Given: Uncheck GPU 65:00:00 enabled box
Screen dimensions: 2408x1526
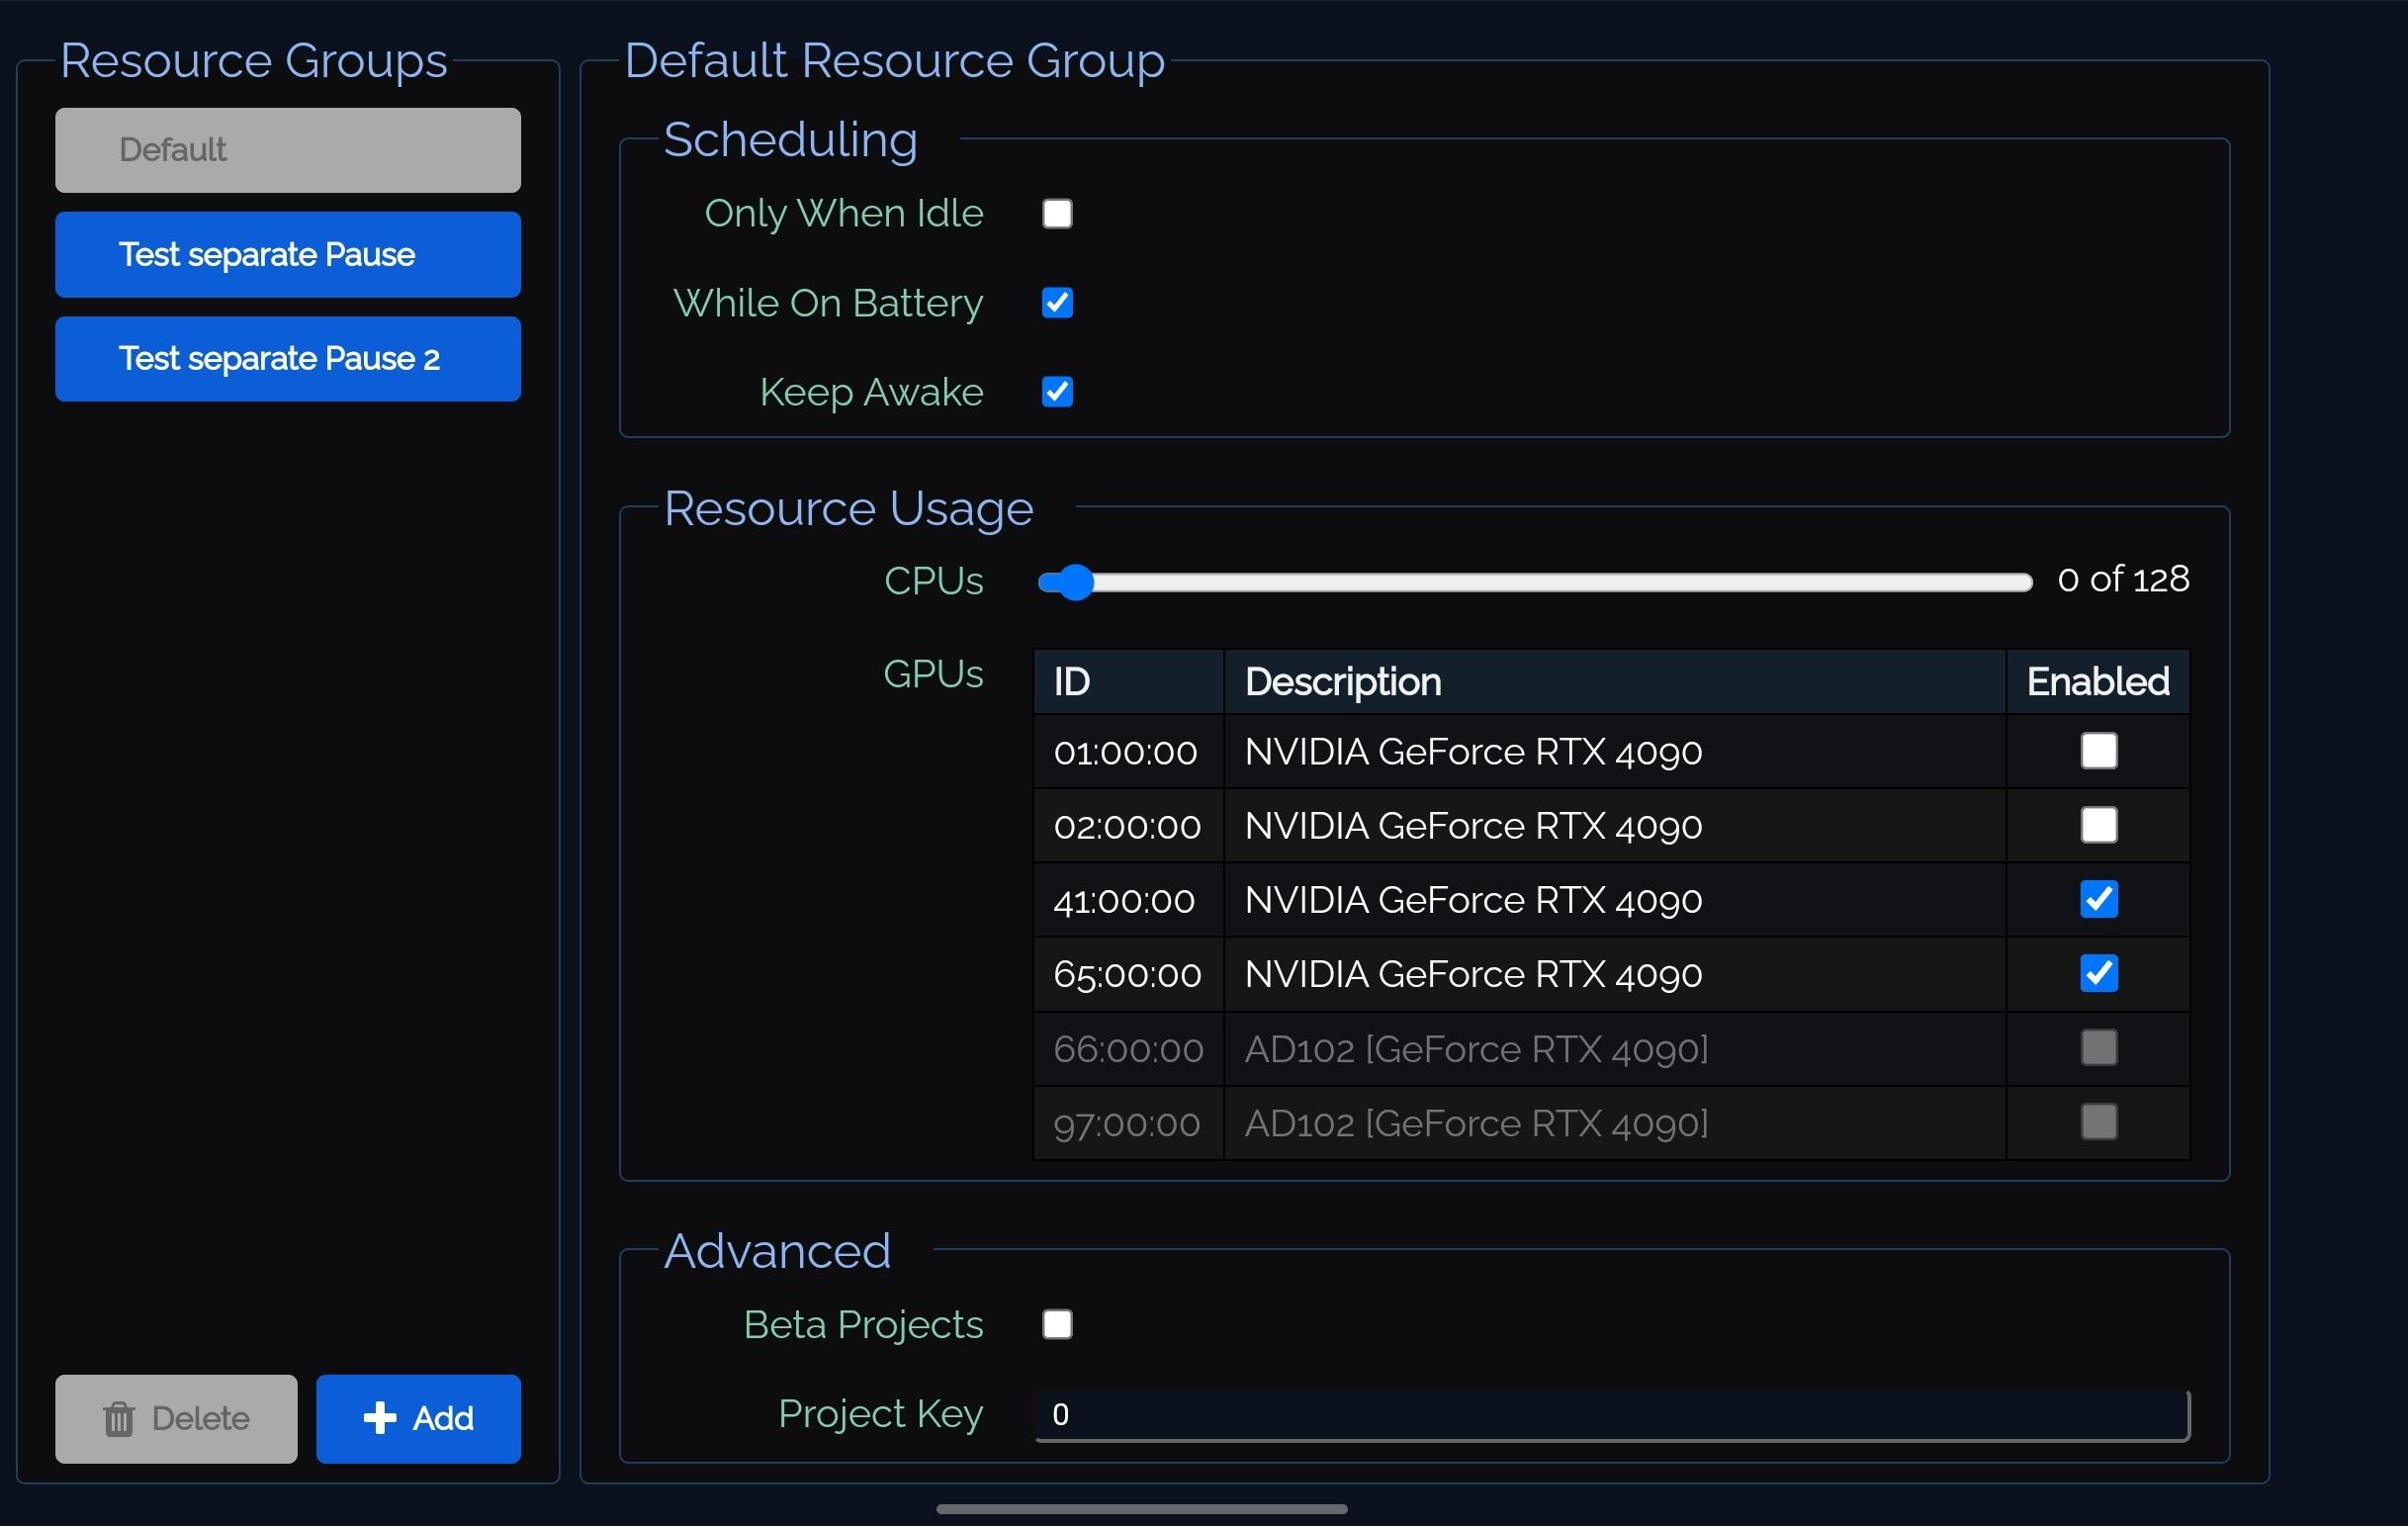Looking at the screenshot, I should (2098, 973).
